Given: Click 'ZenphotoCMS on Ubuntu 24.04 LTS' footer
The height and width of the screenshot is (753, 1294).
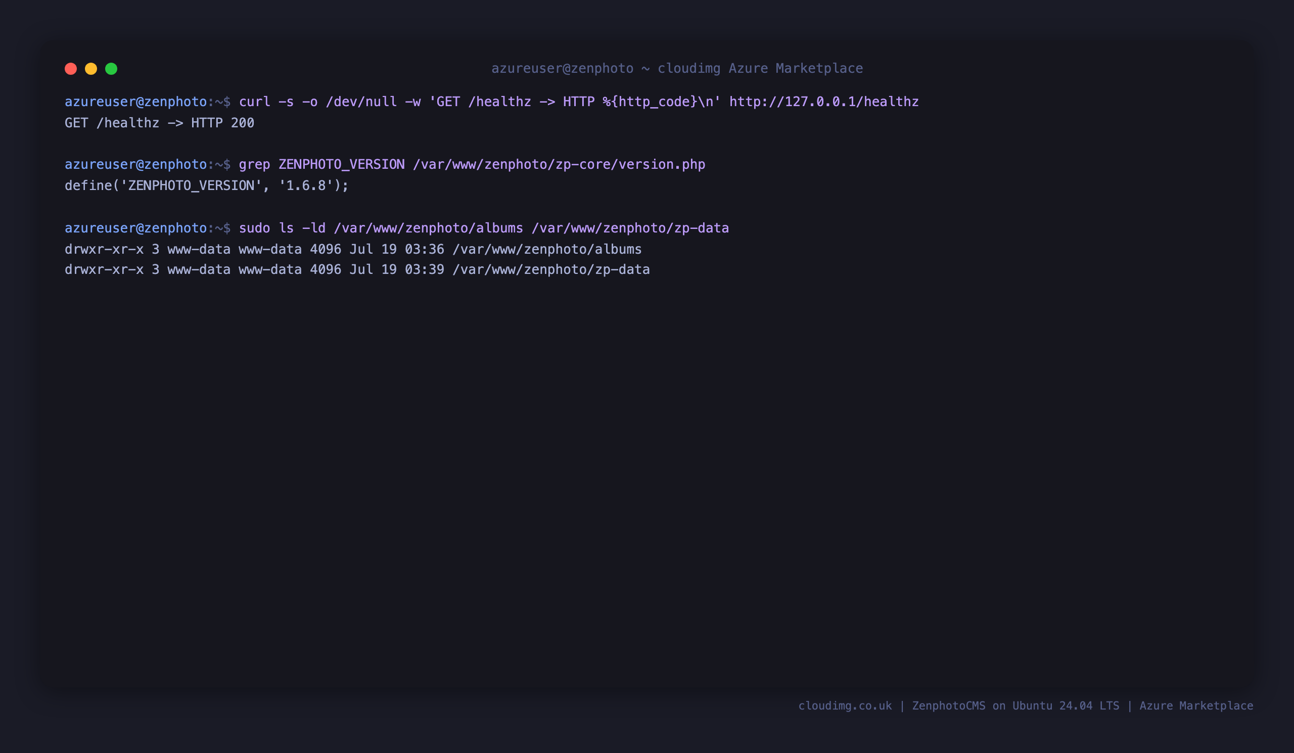Looking at the screenshot, I should pyautogui.click(x=1015, y=706).
